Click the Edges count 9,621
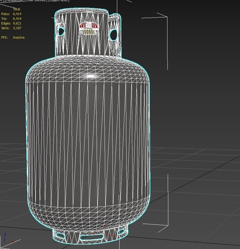Image resolution: width=240 pixels, height=249 pixels. [x=17, y=23]
